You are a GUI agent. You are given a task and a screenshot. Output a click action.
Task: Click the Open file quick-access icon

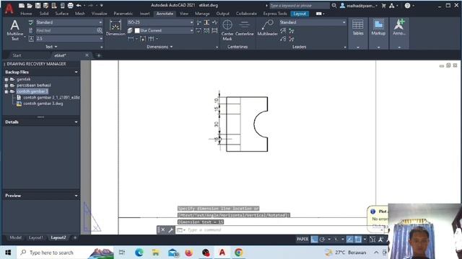tap(30, 5)
